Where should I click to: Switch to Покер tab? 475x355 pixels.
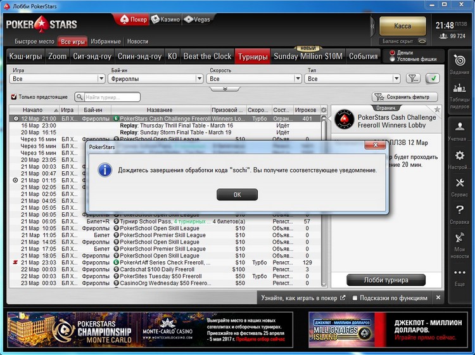[134, 20]
